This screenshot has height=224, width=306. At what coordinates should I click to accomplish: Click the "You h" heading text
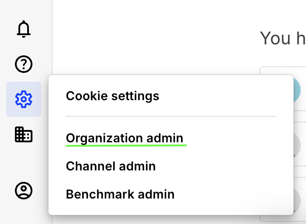(283, 38)
